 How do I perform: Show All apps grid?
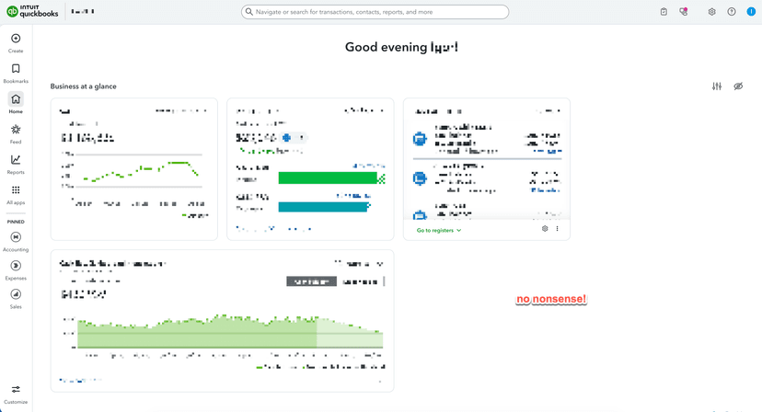click(x=16, y=195)
